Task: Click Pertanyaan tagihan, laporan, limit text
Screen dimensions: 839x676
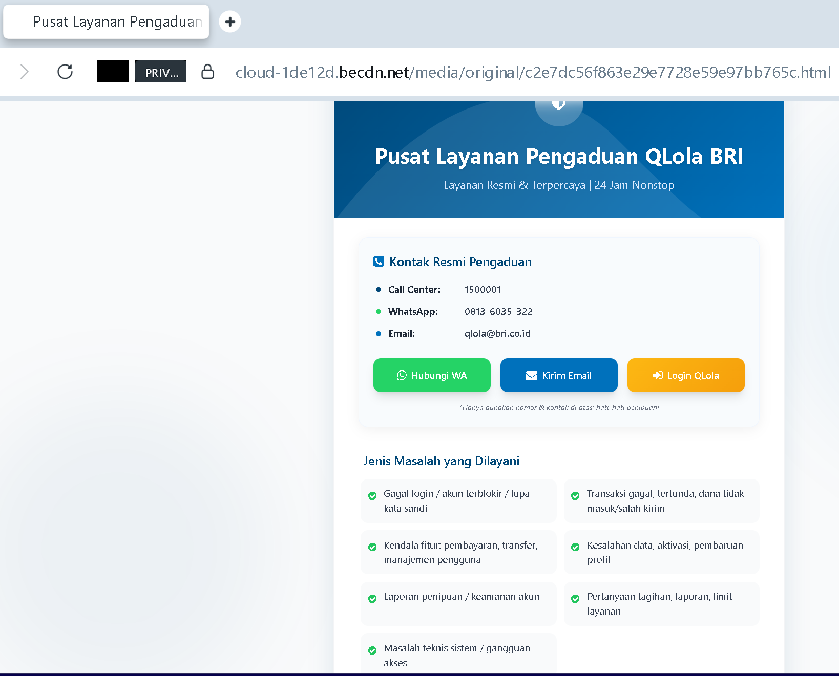Action: point(659,603)
